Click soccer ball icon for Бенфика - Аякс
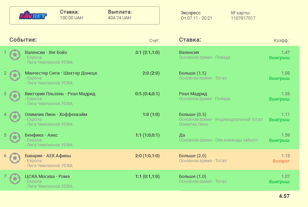Image resolution: width=308 pixels, height=207 pixels. click(15, 137)
